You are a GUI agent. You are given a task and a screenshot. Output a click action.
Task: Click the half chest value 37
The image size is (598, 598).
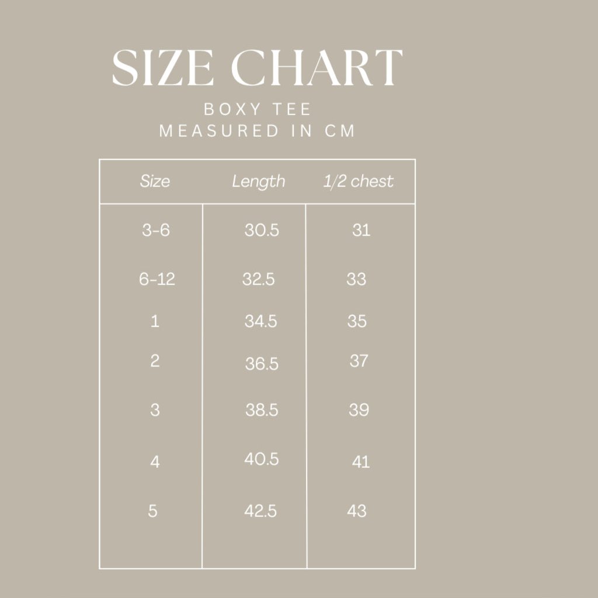(x=359, y=361)
